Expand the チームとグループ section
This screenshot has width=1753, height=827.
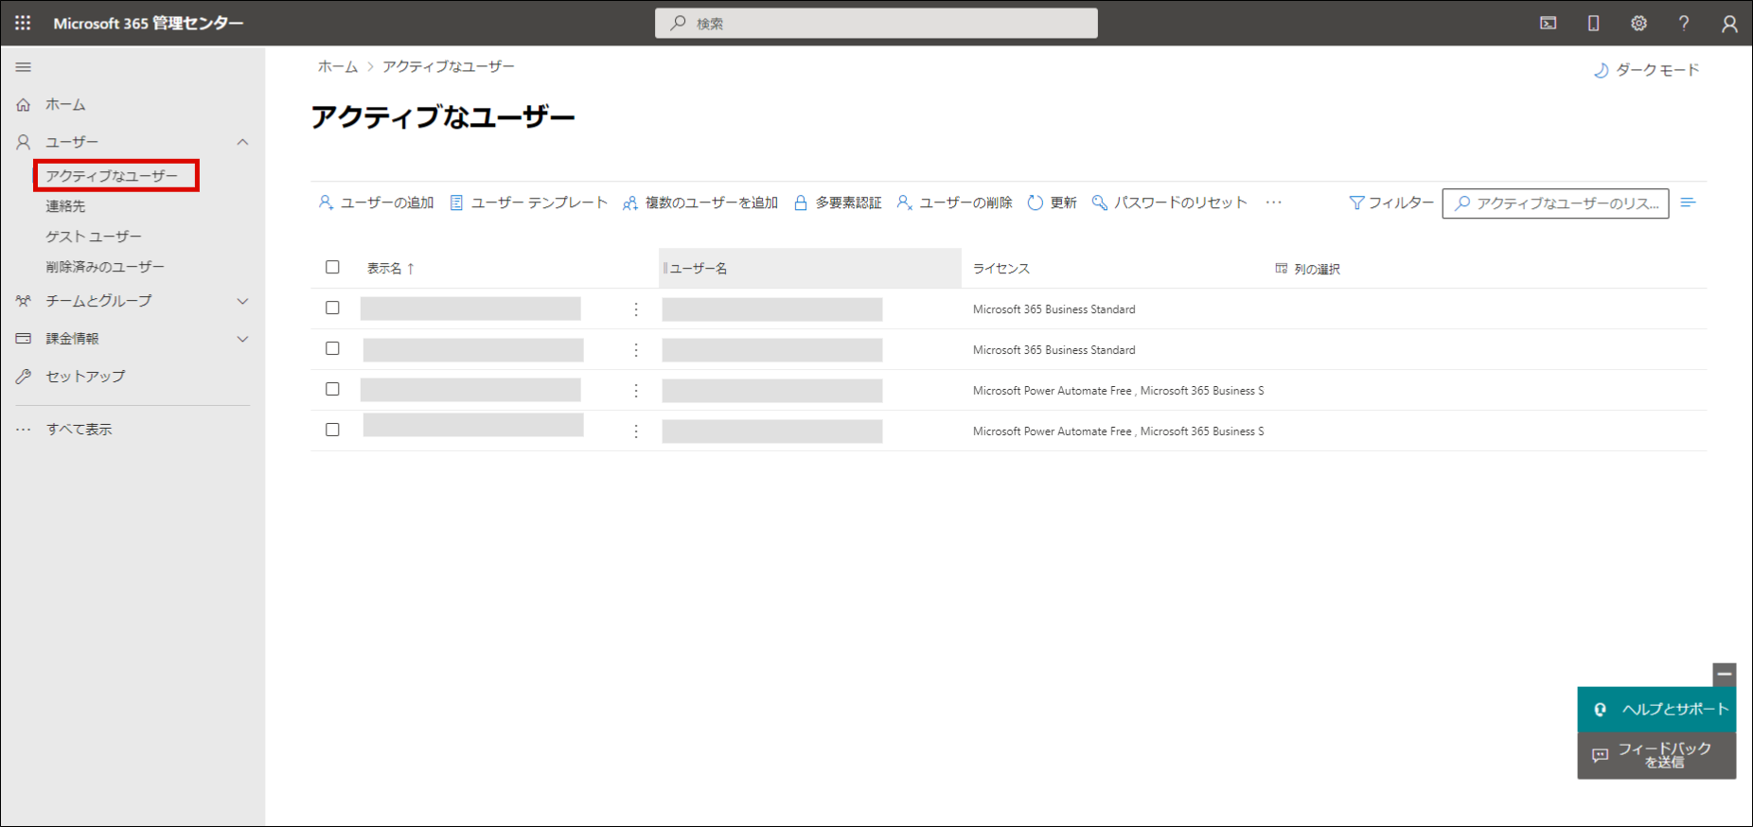click(242, 301)
